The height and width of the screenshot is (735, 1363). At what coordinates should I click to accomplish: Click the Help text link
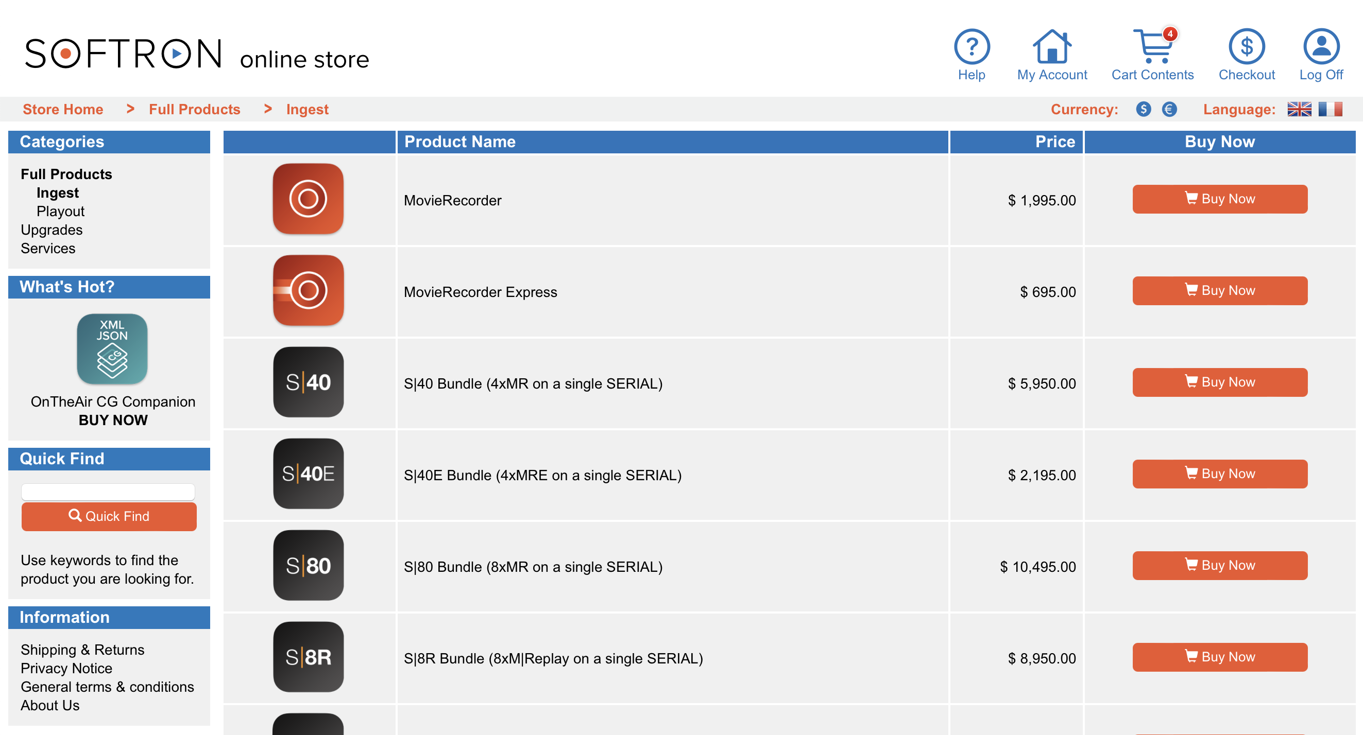pos(972,75)
